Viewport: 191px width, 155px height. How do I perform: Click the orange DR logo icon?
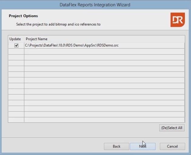(x=177, y=19)
